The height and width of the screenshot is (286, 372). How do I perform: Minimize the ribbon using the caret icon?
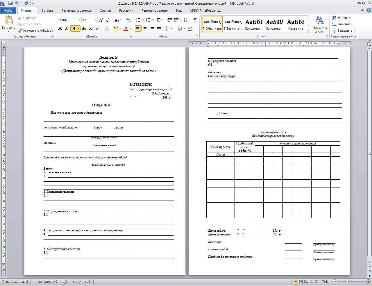362,10
